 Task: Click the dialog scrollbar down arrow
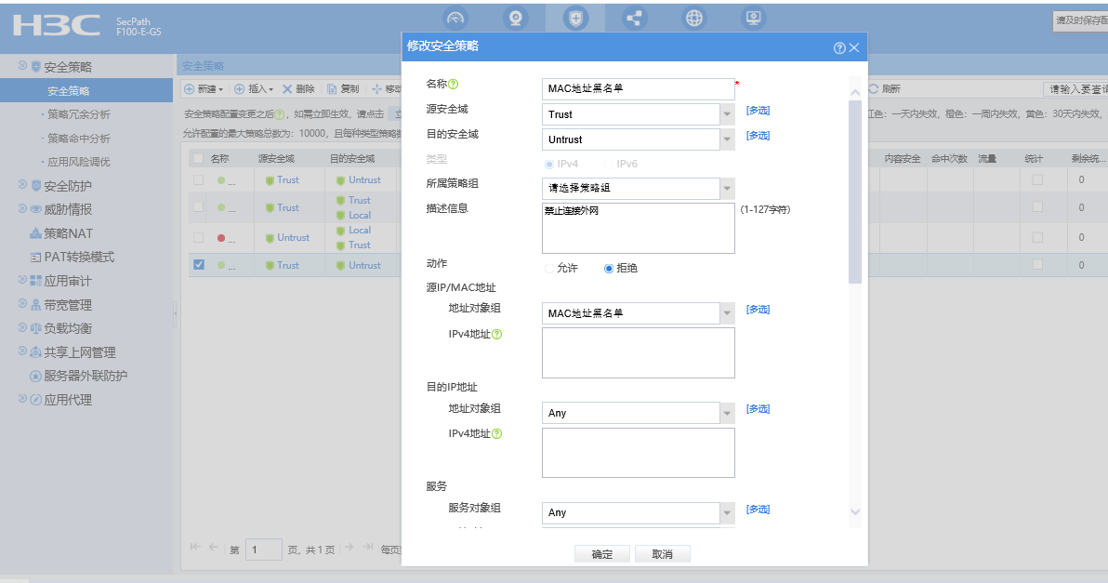855,511
